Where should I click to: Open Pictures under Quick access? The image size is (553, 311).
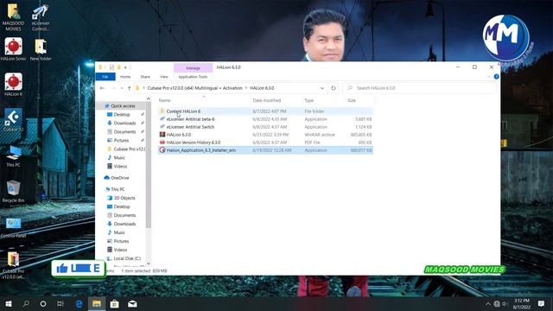[121, 140]
